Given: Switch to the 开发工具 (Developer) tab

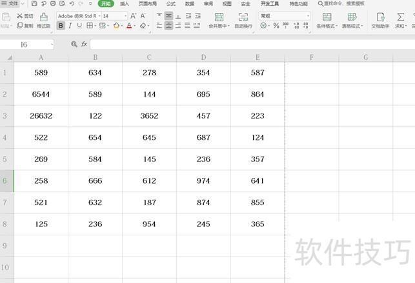Looking at the screenshot, I should (270, 4).
